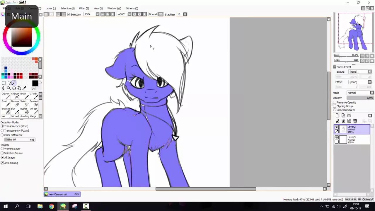
Task: Collapse the Paints Effect section
Action: (335, 67)
